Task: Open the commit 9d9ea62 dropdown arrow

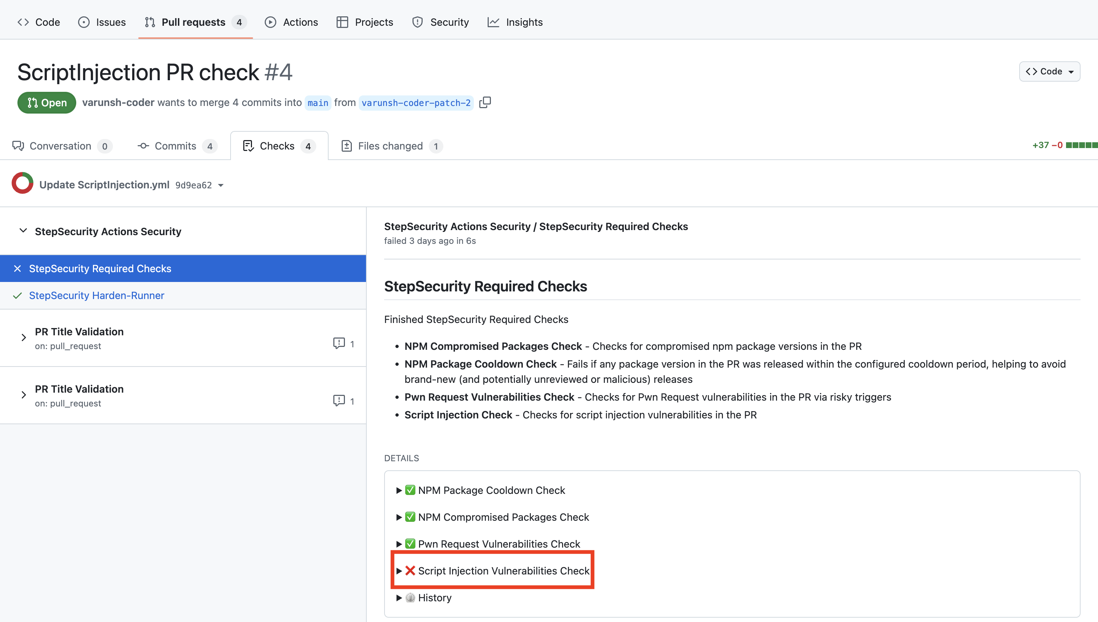Action: 220,185
